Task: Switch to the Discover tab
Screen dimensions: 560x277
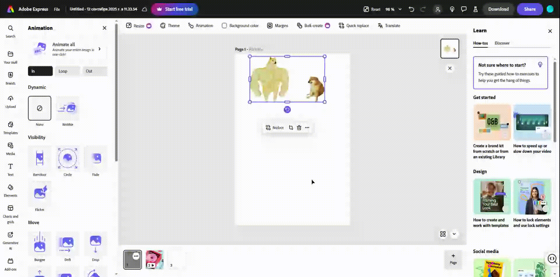Action: [x=502, y=43]
